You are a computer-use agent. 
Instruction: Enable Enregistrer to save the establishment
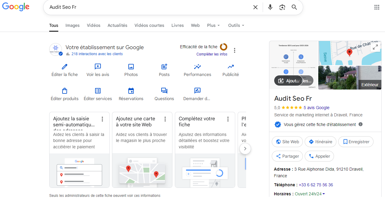[x=356, y=142]
